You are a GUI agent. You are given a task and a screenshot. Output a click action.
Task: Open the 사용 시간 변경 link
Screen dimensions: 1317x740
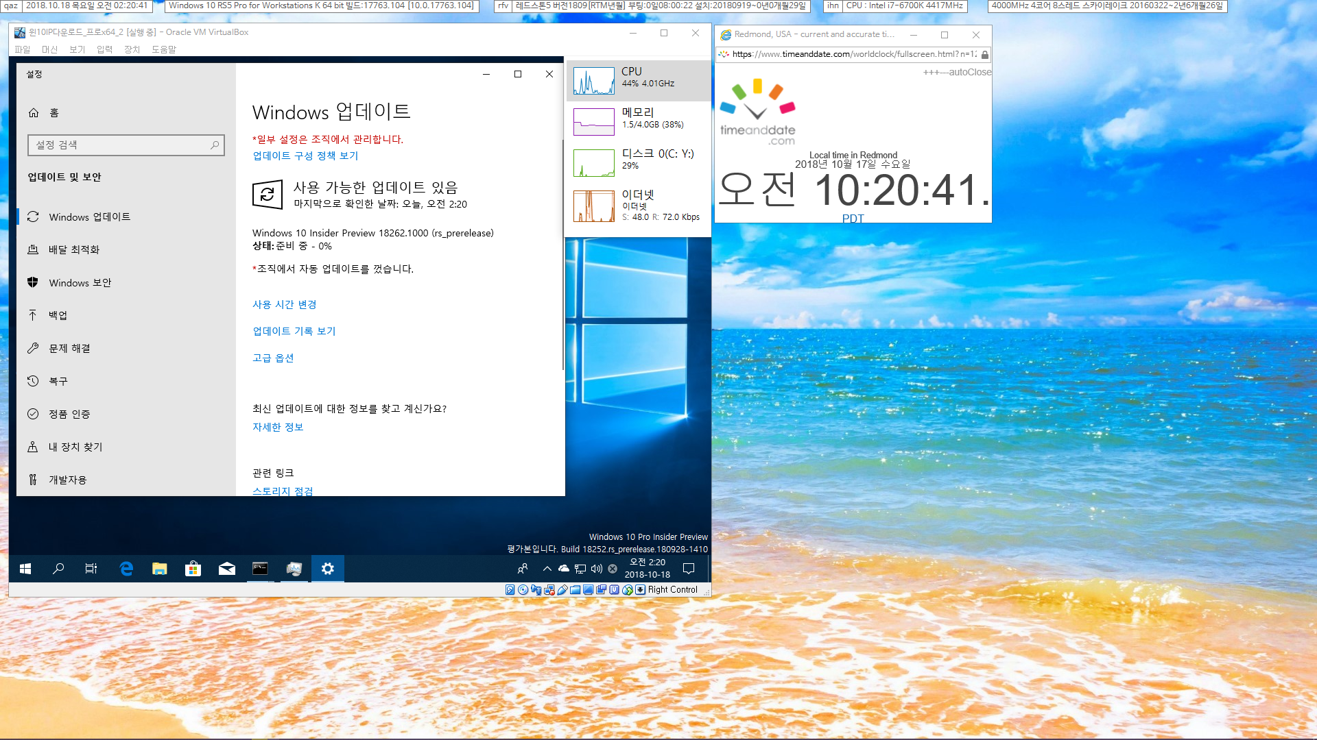[284, 305]
